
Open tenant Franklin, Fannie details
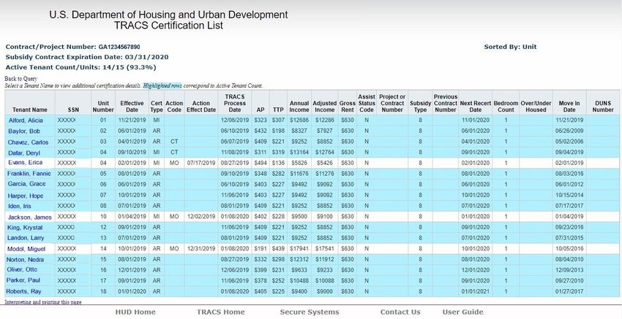[x=29, y=173]
